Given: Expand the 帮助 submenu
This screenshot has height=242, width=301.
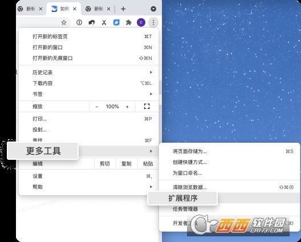Looking at the screenshot, I should [89, 187].
